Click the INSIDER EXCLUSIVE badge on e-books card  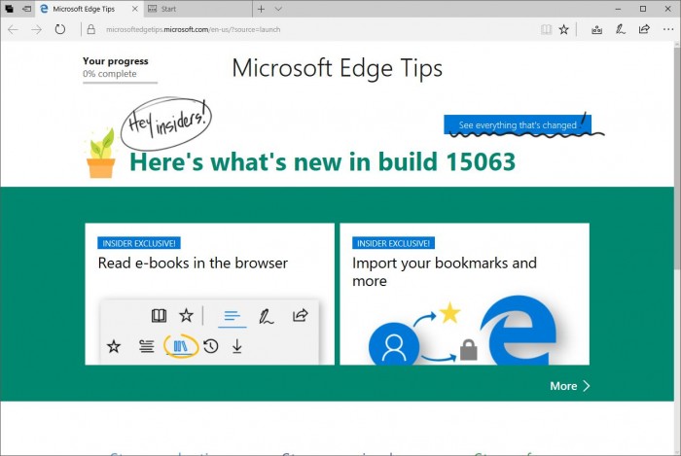[139, 243]
